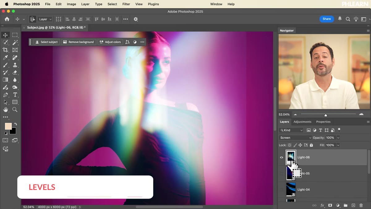Screen dimensions: 371x209
Task: Click the blue Share button
Action: point(327,19)
